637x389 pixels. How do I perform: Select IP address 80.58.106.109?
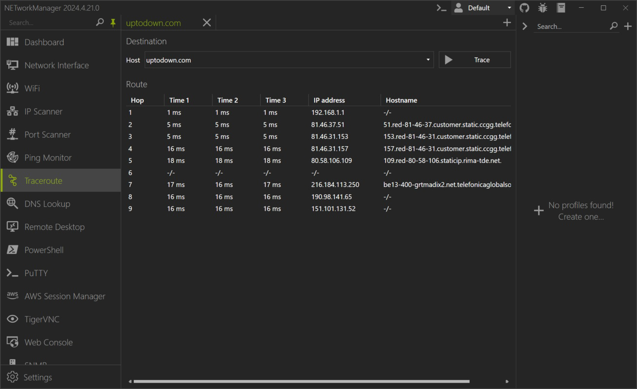332,160
